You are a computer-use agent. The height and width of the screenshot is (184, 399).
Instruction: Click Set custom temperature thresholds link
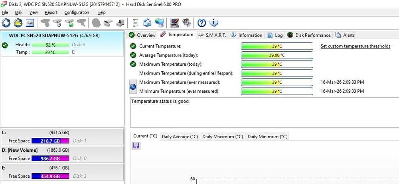click(x=355, y=46)
